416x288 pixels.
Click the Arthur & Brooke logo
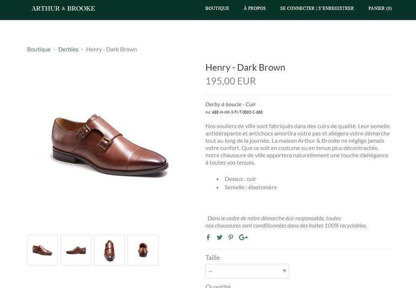tap(63, 8)
